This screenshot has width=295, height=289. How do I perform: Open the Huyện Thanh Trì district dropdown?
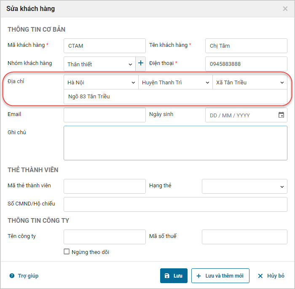(175, 82)
